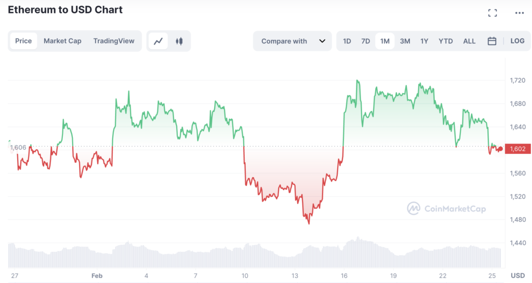Enter fullscreen chart mode
Viewport: 532px width, 283px height.
493,13
